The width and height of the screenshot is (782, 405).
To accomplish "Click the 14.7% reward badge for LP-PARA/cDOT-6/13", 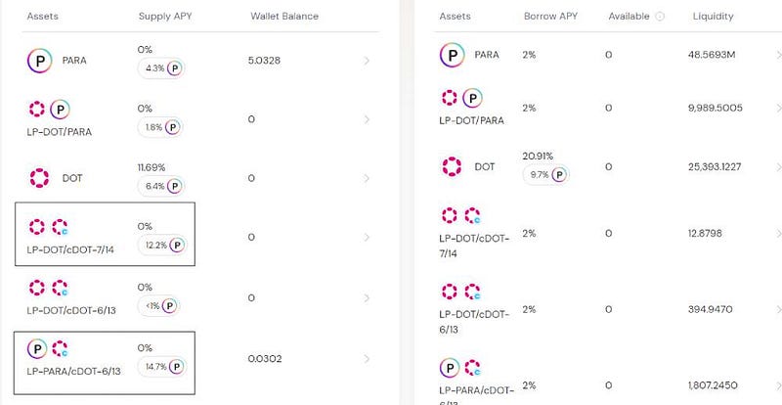I will pyautogui.click(x=161, y=366).
